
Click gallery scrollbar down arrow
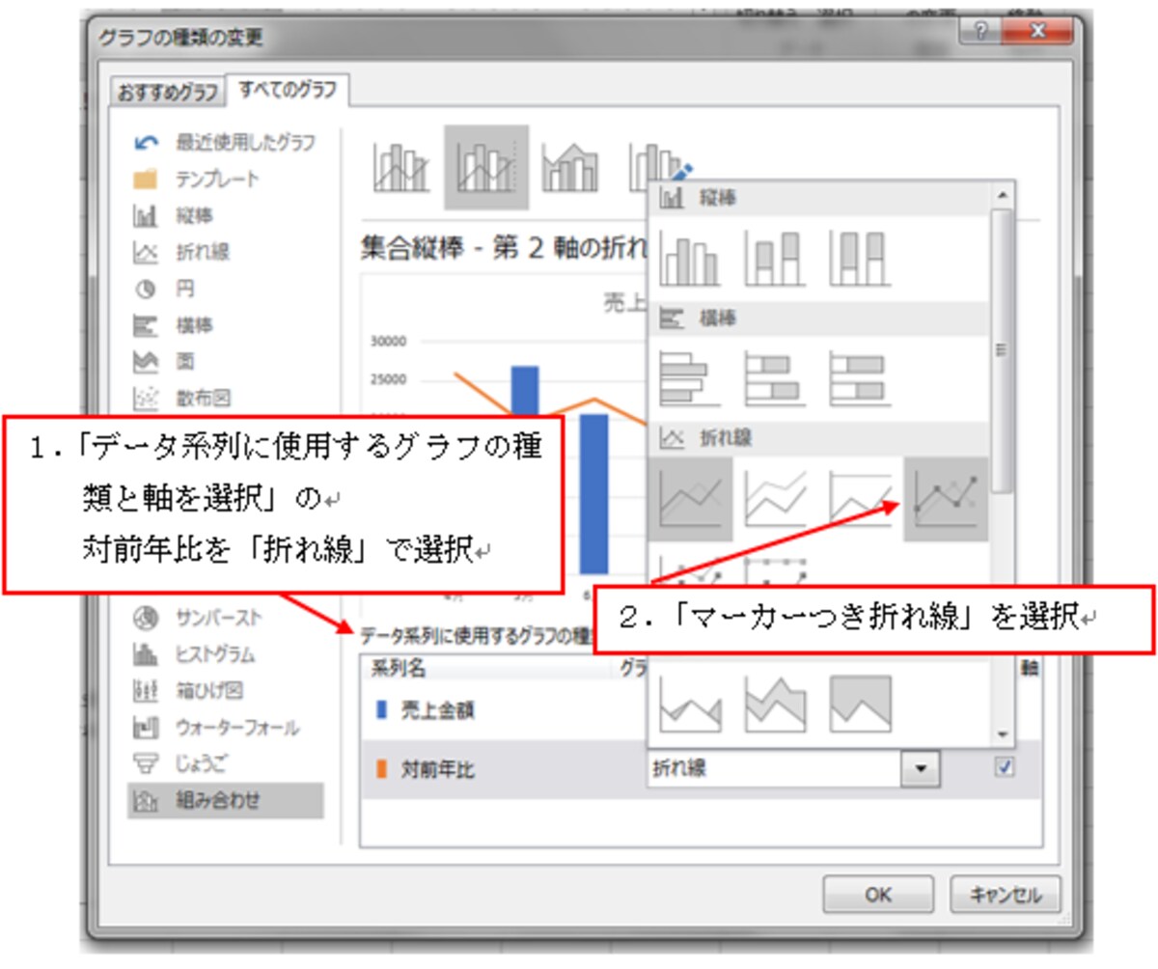pos(1003,734)
